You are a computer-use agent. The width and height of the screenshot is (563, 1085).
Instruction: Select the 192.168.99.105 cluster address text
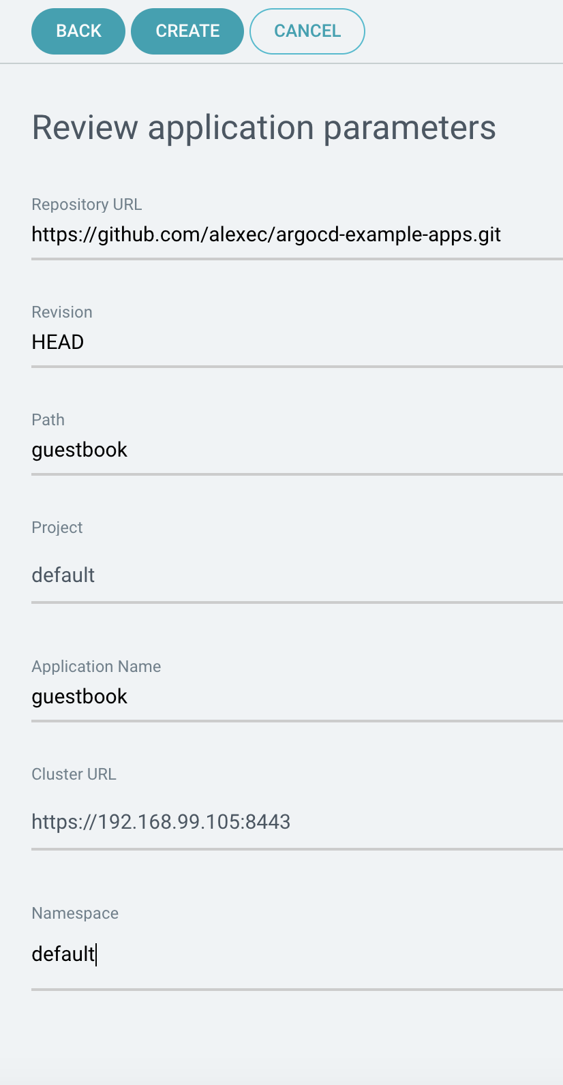pos(161,822)
